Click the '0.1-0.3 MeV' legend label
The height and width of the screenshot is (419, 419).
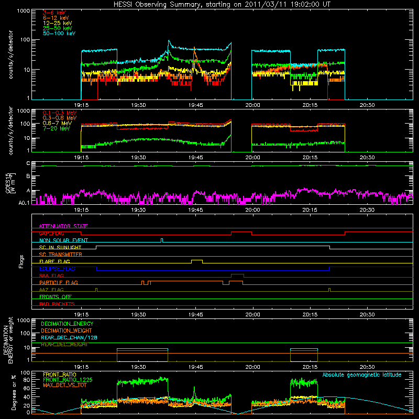[60, 113]
